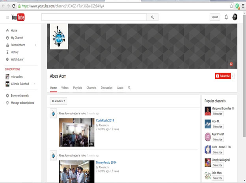Open the All activities dropdown
The width and height of the screenshot is (246, 183).
coord(58,101)
